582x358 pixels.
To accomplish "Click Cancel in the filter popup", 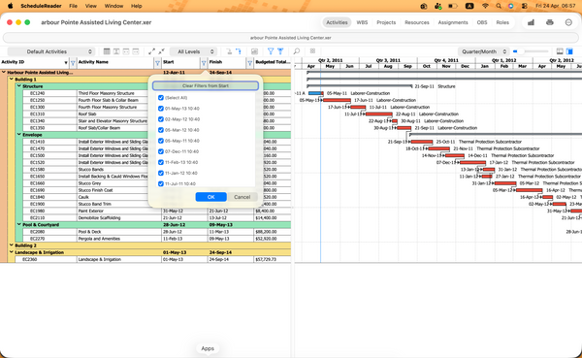I will 242,197.
